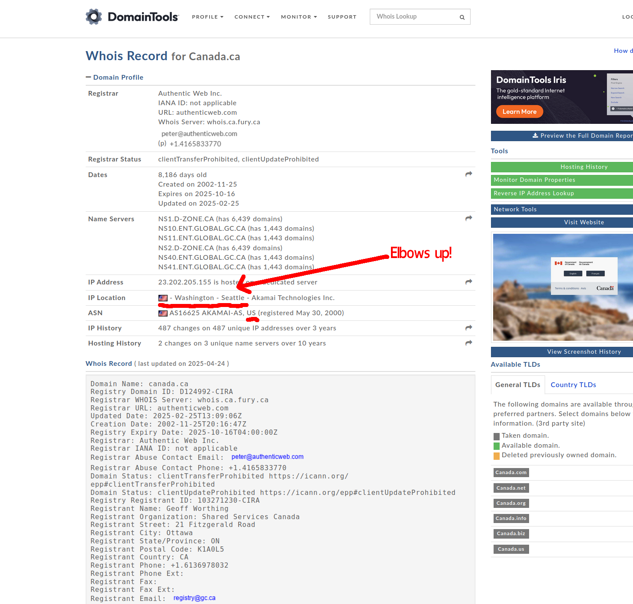The height and width of the screenshot is (604, 633).
Task: Click the How d… link at top right
Action: point(623,51)
